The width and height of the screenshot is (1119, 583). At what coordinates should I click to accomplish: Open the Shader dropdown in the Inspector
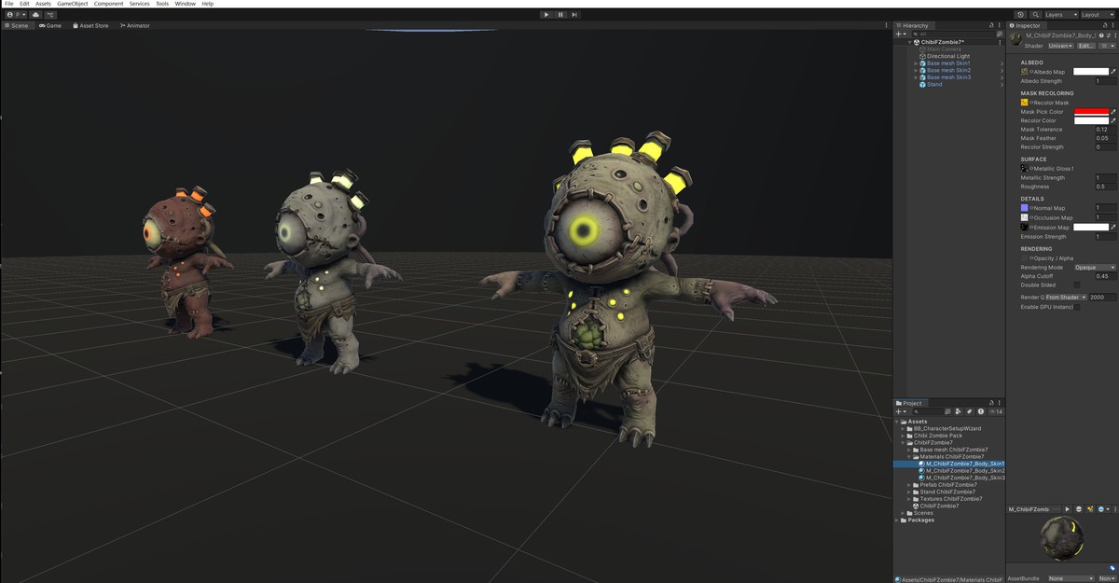1060,46
